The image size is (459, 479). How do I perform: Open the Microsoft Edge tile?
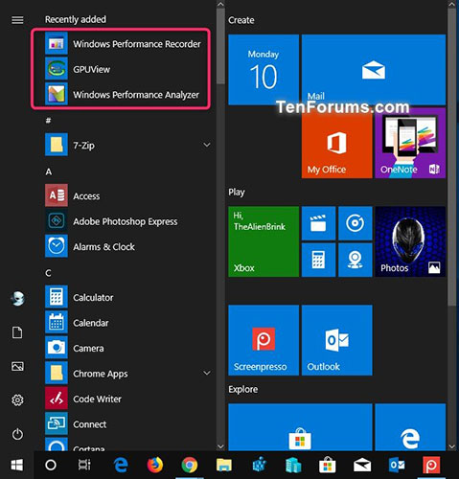(410, 427)
